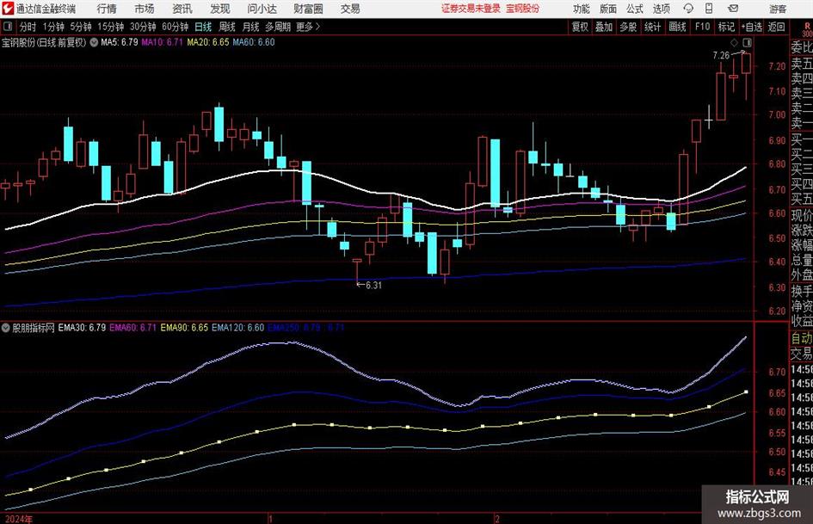This screenshot has height=524, width=813.
Task: Open the 交易 menu
Action: pos(350,9)
